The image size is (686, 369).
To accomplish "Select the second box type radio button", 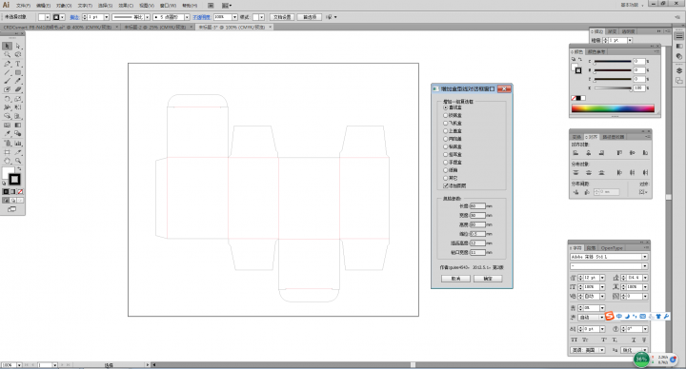I will (x=445, y=115).
